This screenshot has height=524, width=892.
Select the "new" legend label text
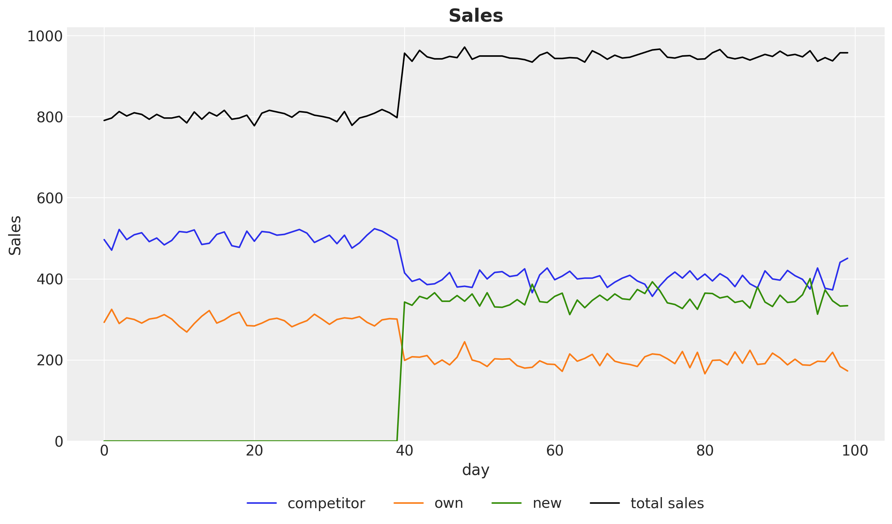pyautogui.click(x=547, y=503)
